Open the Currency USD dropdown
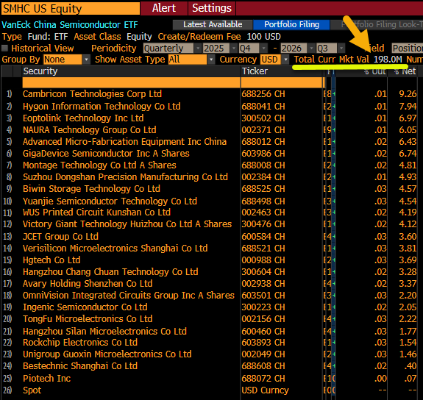This screenshot has width=423, height=400. 274,60
